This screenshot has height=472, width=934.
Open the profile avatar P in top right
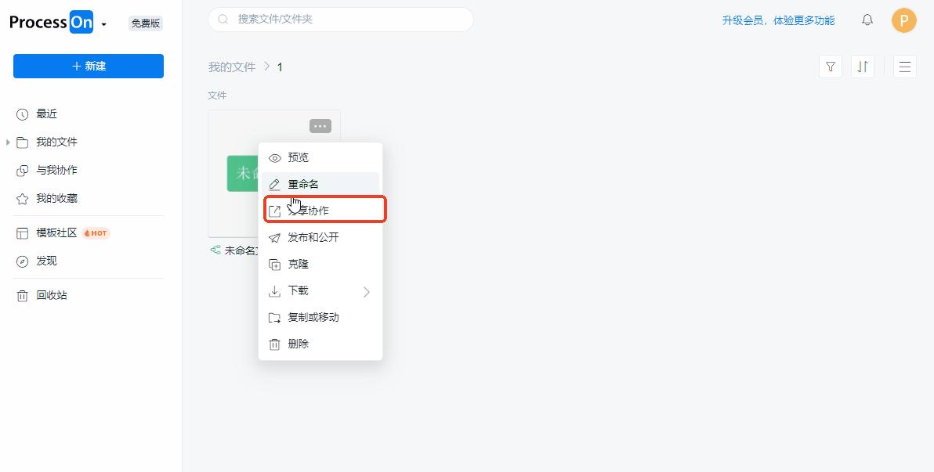pos(903,20)
